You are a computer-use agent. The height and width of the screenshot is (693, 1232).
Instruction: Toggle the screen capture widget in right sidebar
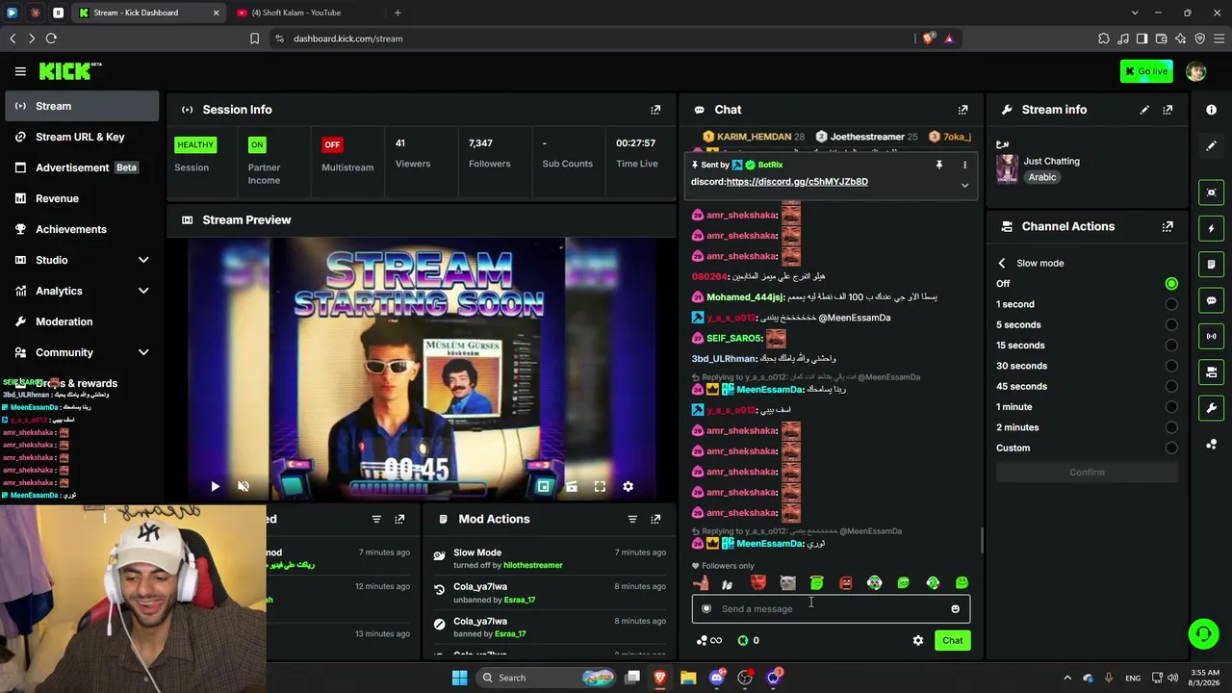pyautogui.click(x=1211, y=192)
